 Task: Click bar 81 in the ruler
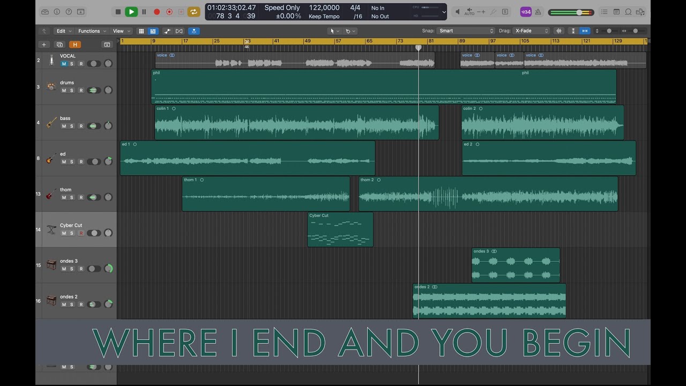[x=431, y=41]
